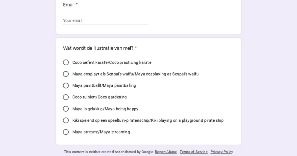Click the 'Coco tuiniert' option label text
The height and width of the screenshot is (156, 297).
click(99, 97)
